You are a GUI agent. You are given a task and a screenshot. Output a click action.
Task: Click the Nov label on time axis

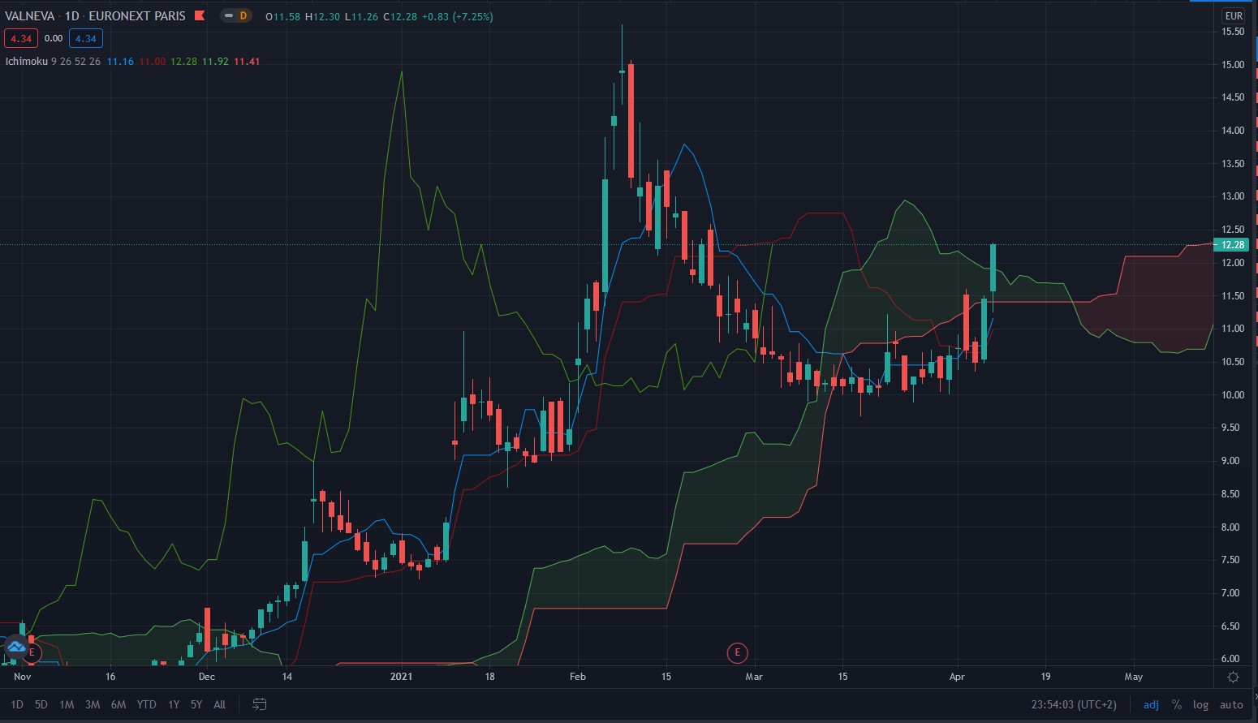[23, 677]
